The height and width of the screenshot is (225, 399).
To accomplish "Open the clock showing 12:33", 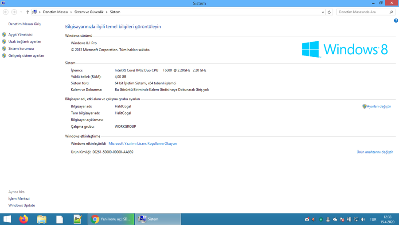I will point(387,219).
